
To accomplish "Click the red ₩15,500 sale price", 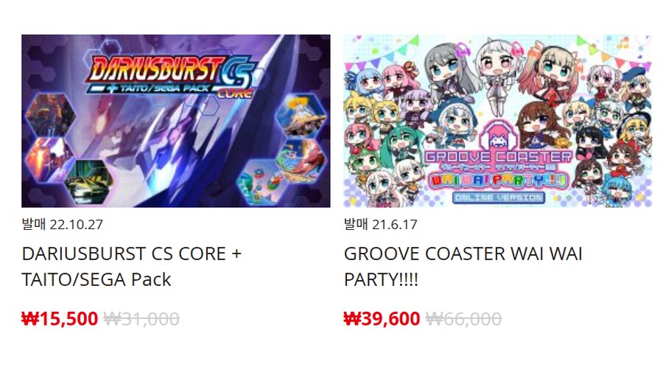I will point(60,318).
